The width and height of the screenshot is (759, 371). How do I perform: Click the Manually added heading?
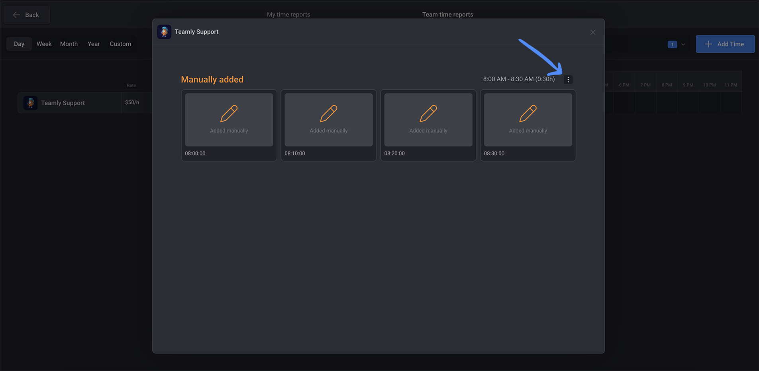tap(212, 79)
